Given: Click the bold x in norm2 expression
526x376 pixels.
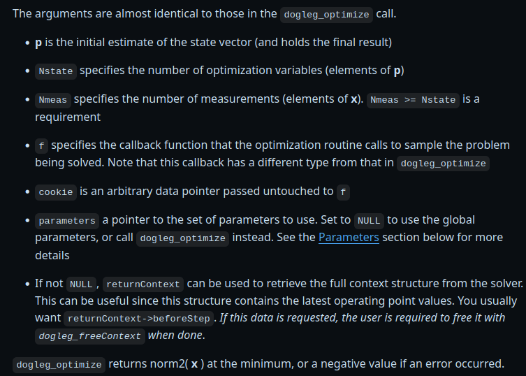Looking at the screenshot, I should point(194,364).
